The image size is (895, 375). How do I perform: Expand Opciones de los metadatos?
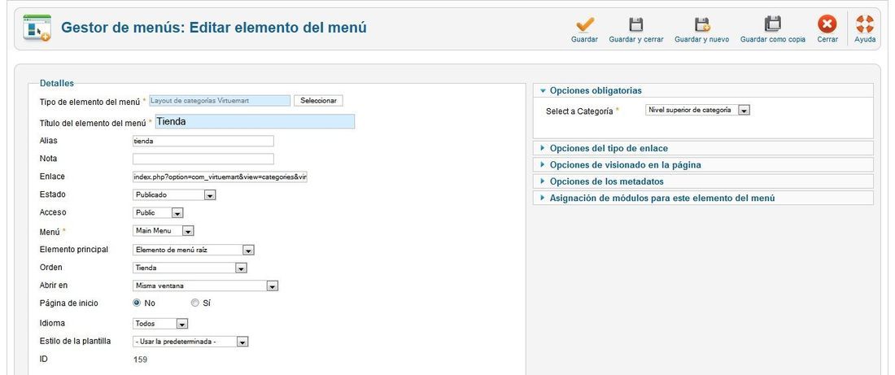703,181
